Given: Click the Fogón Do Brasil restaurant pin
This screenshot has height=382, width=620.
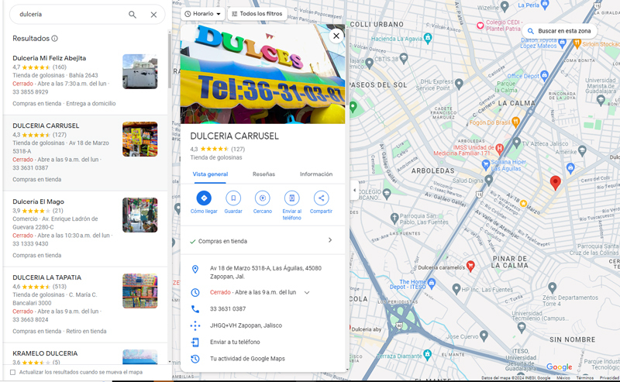Looking at the screenshot, I should click(x=515, y=122).
